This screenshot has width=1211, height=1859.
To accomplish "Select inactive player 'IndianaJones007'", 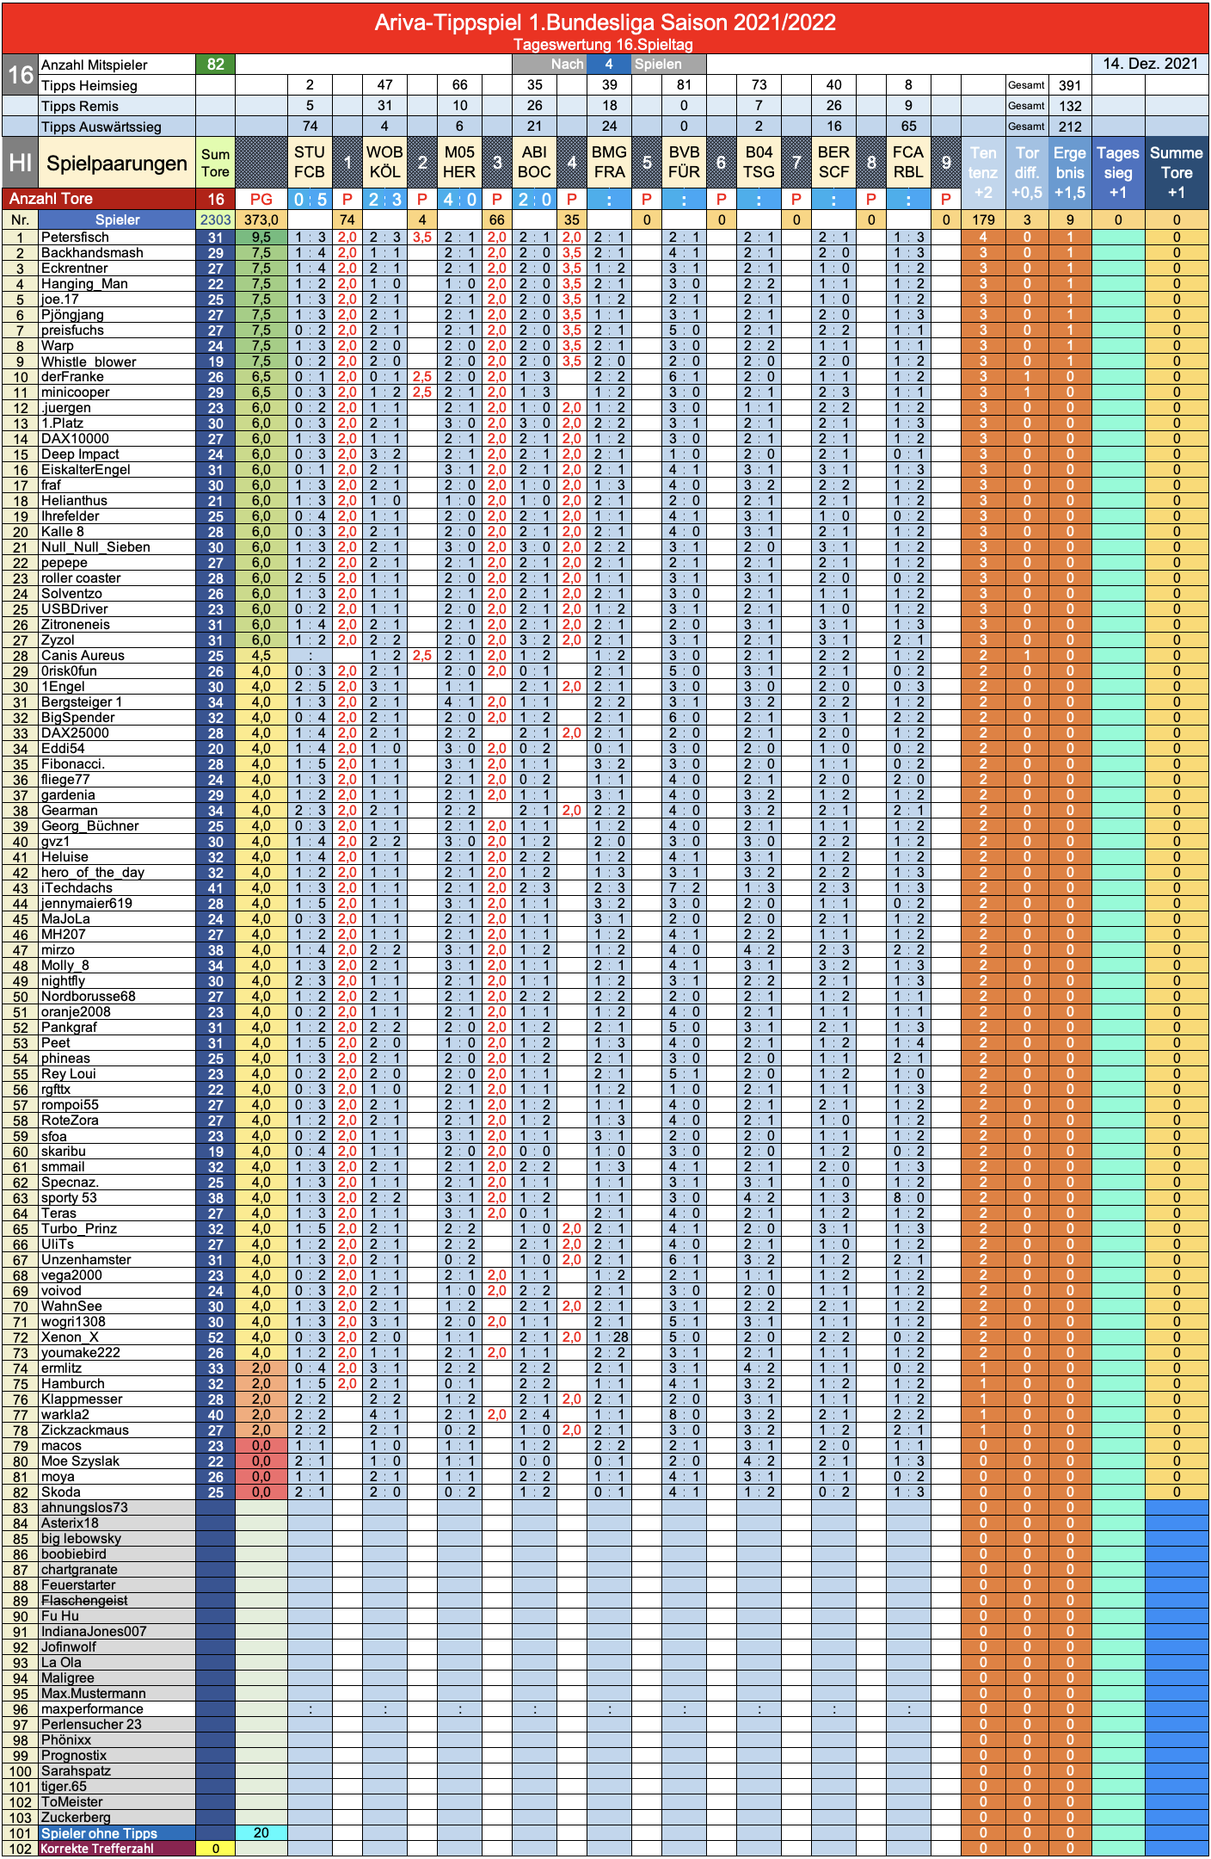I will click(94, 1632).
